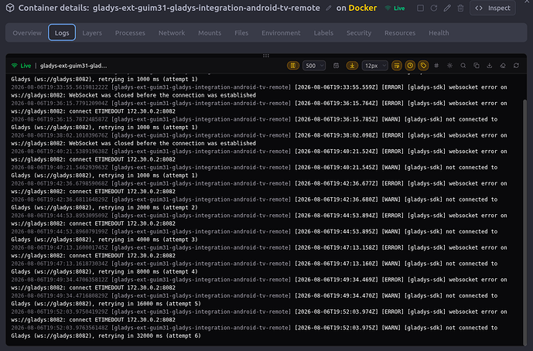Switch log theme with sun icon
The width and height of the screenshot is (533, 351).
(x=449, y=66)
